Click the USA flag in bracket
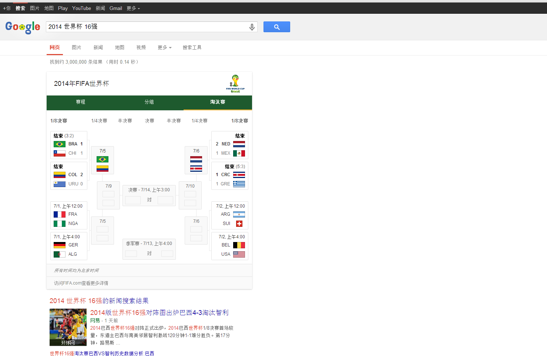 point(239,254)
